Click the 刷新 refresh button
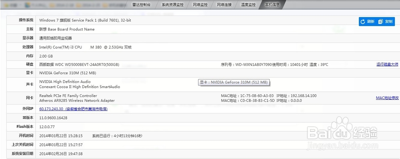Image resolution: width=400 pixels, height=159 pixels. click(x=368, y=22)
